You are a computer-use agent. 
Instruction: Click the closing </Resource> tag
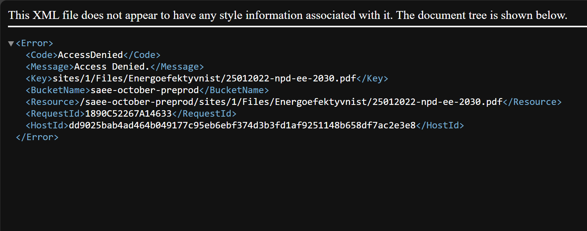[532, 102]
